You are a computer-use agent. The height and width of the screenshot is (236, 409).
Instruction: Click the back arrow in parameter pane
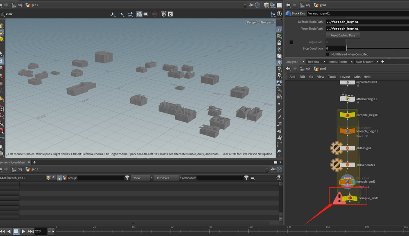point(288,5)
